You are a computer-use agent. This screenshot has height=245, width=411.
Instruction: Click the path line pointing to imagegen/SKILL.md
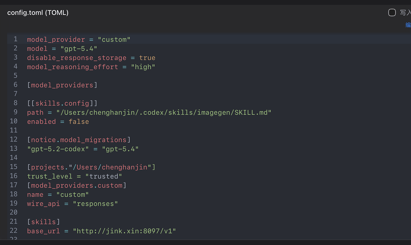[149, 112]
